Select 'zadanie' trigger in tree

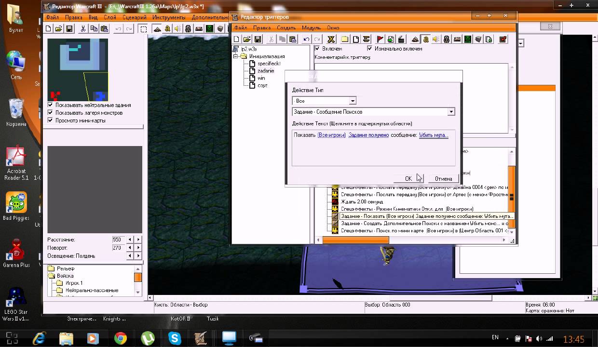click(266, 71)
